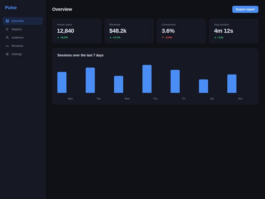This screenshot has height=199, width=265.
Task: Open the Audience section
Action: click(x=23, y=38)
